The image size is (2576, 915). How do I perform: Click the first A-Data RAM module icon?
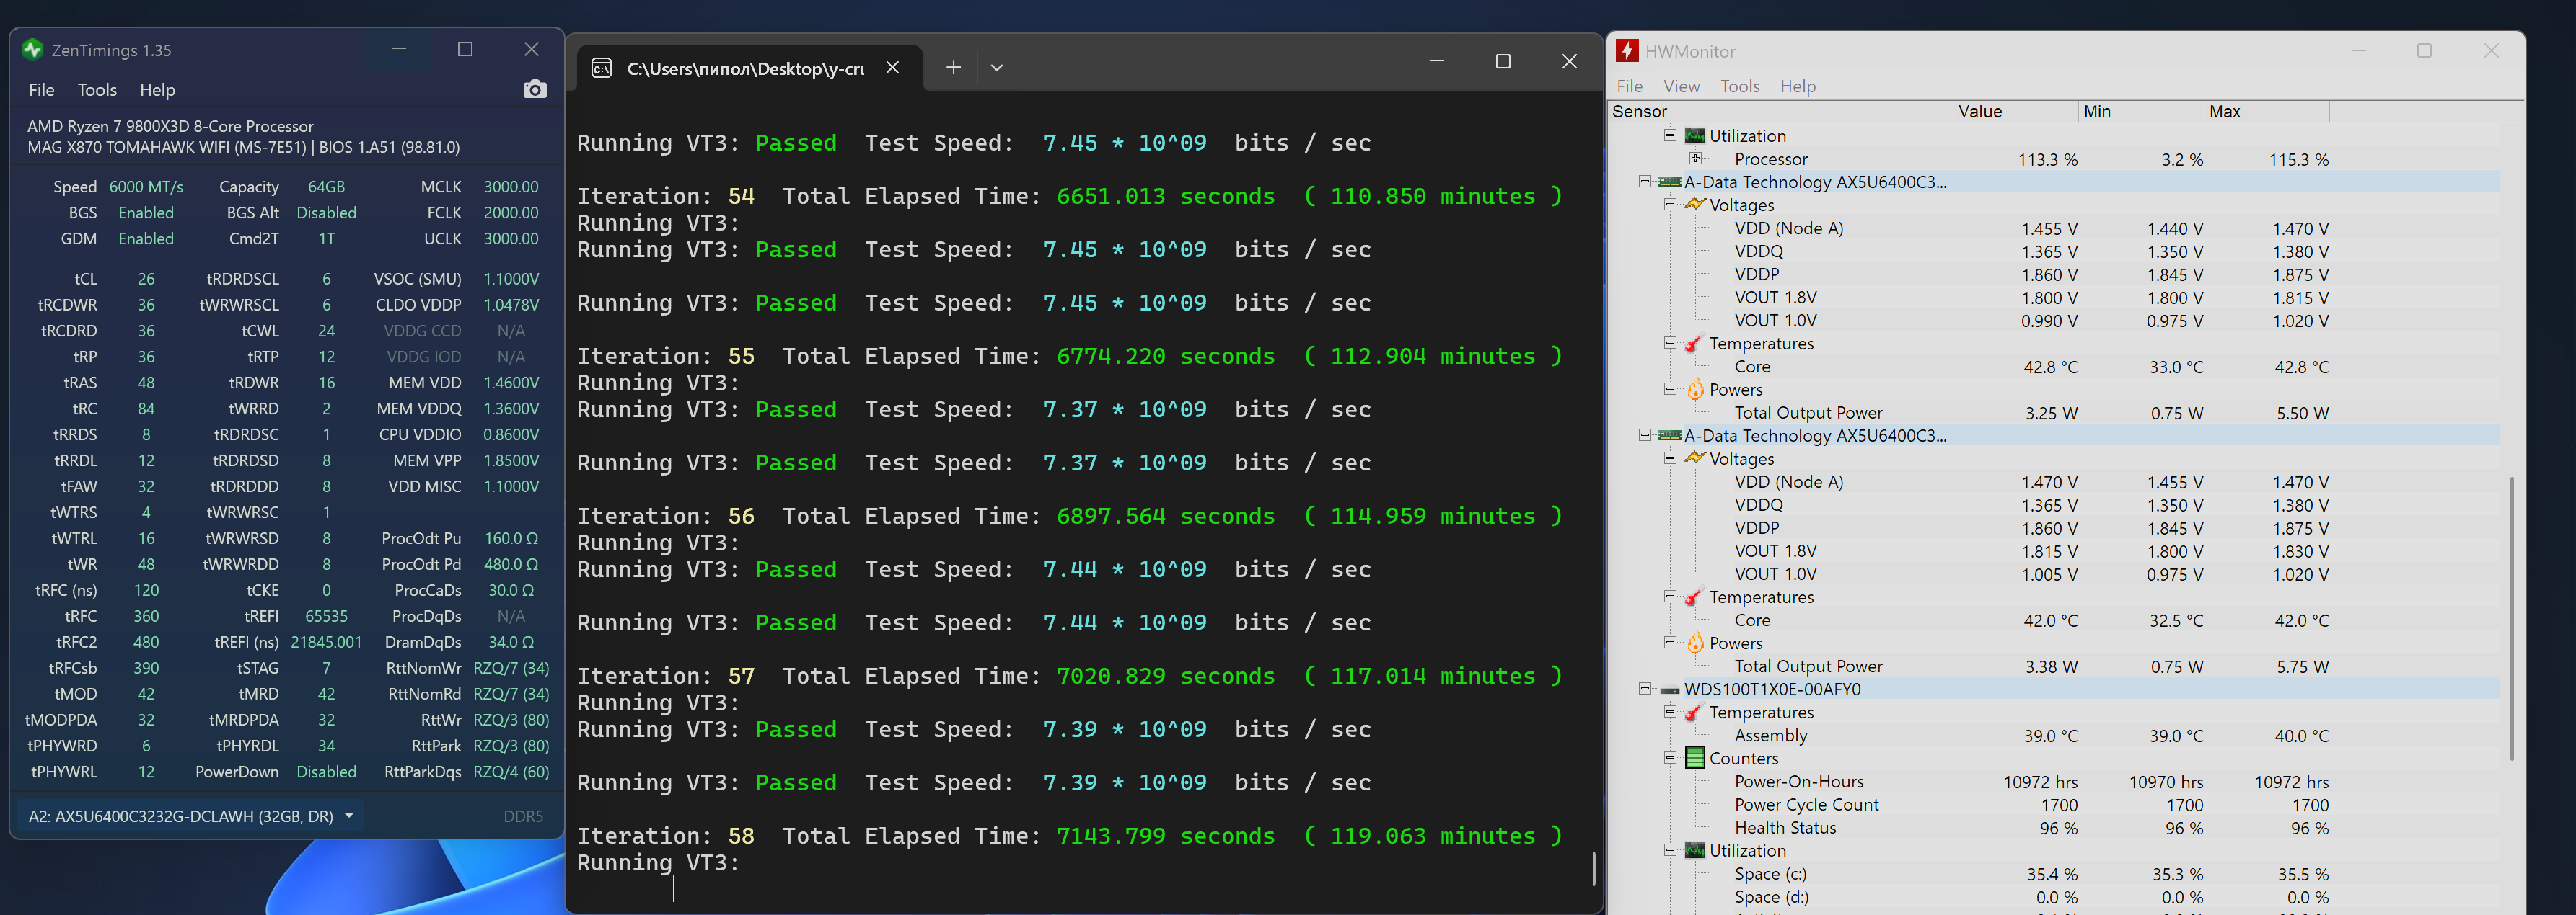pyautogui.click(x=1670, y=182)
